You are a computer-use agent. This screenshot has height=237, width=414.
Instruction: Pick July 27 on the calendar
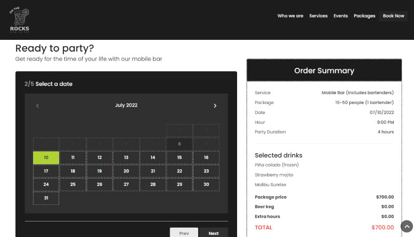[x=126, y=185]
